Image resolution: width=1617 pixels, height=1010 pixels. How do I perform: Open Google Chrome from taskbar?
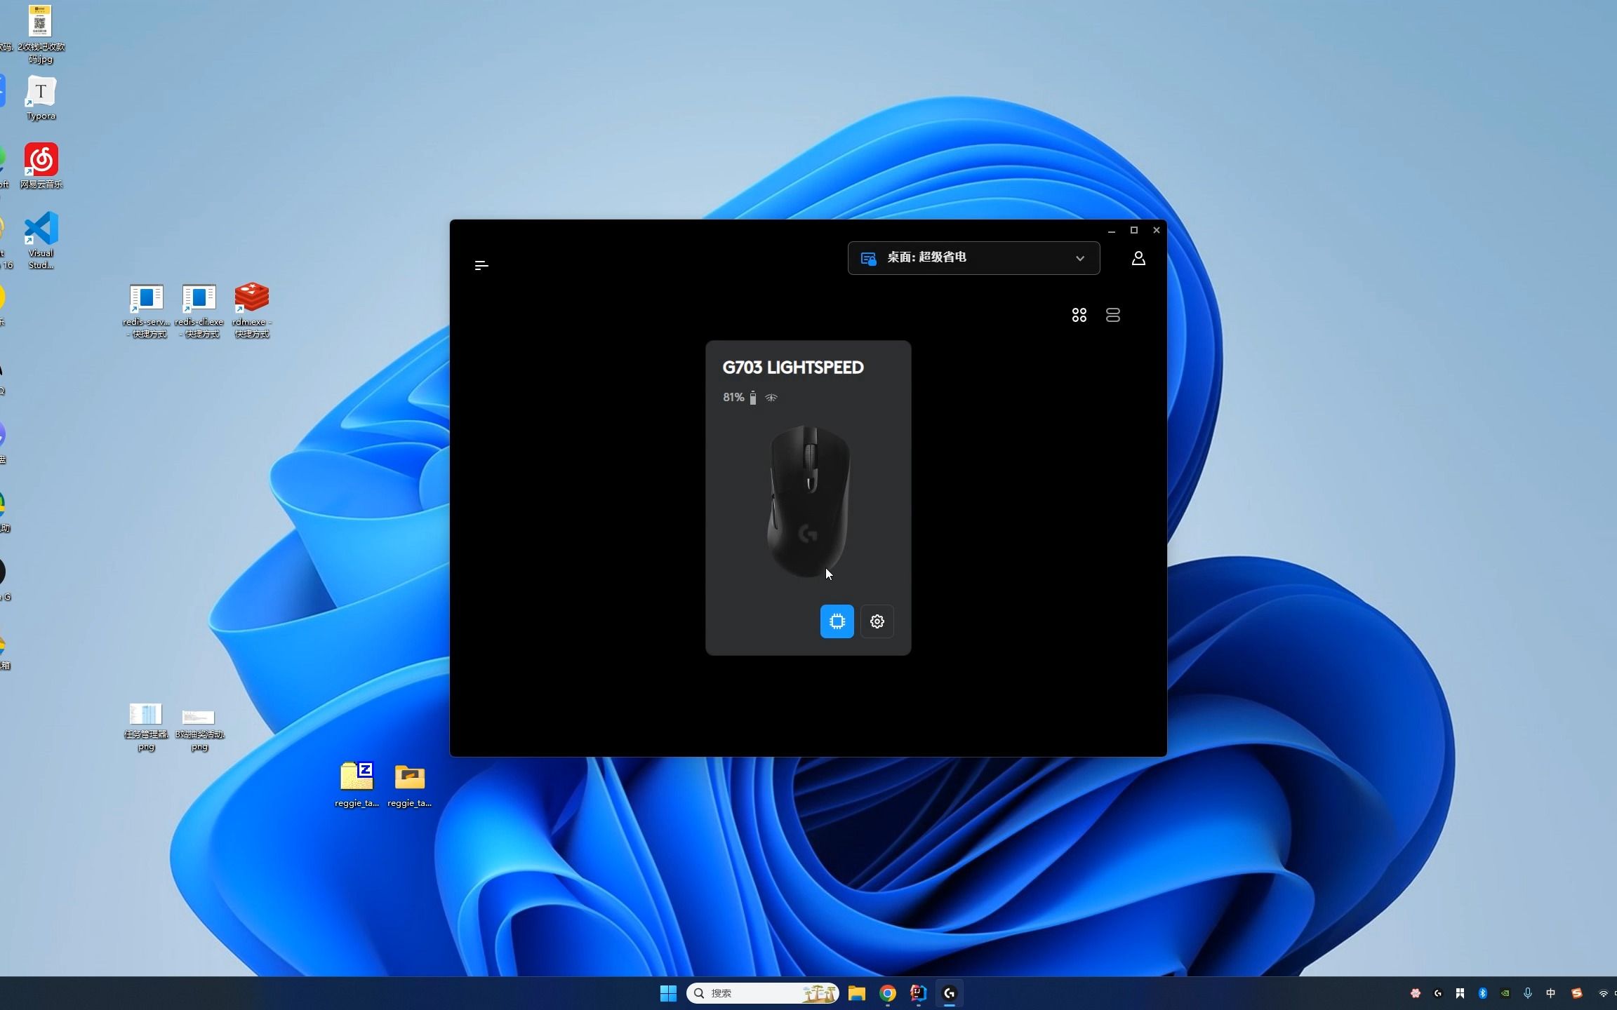[888, 993]
